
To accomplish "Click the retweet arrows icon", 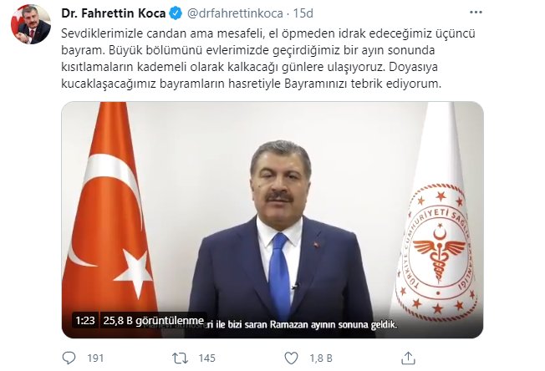I will pyautogui.click(x=181, y=358).
